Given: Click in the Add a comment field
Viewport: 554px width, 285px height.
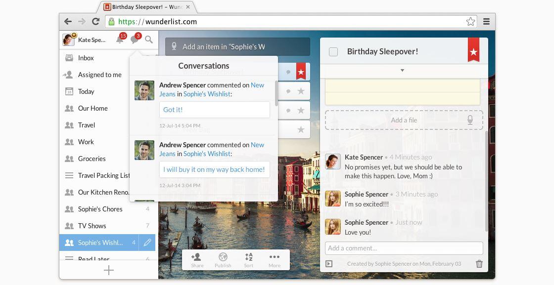Looking at the screenshot, I should (404, 248).
